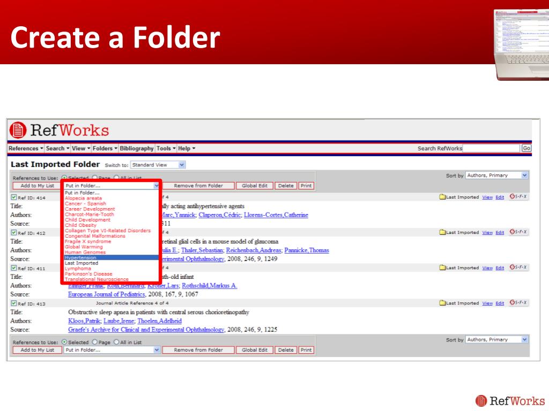The image size is (549, 411).
Task: Choose 'Fragile X syndrome' folder option
Action: 88,241
